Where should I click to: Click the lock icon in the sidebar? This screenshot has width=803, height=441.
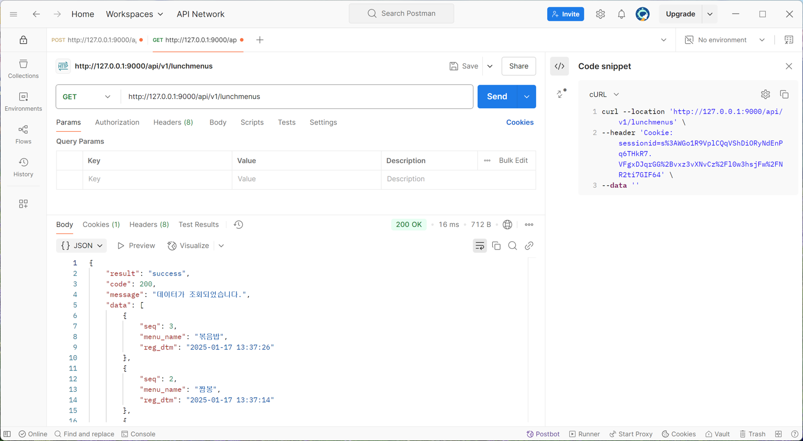tap(24, 40)
